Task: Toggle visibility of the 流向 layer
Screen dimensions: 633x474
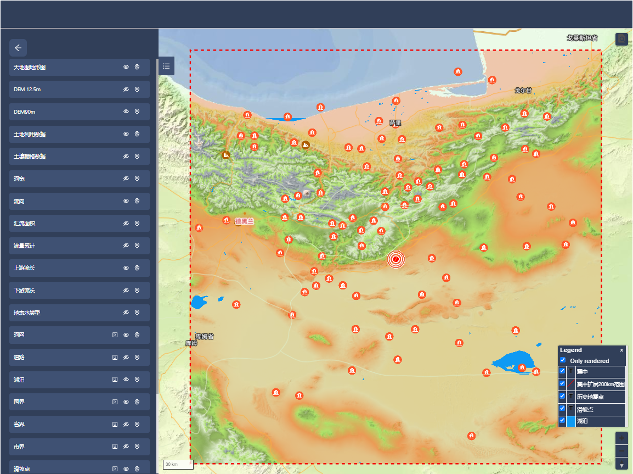Action: pyautogui.click(x=126, y=202)
